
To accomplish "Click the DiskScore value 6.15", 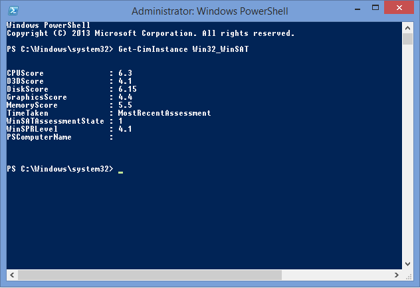I will [128, 89].
